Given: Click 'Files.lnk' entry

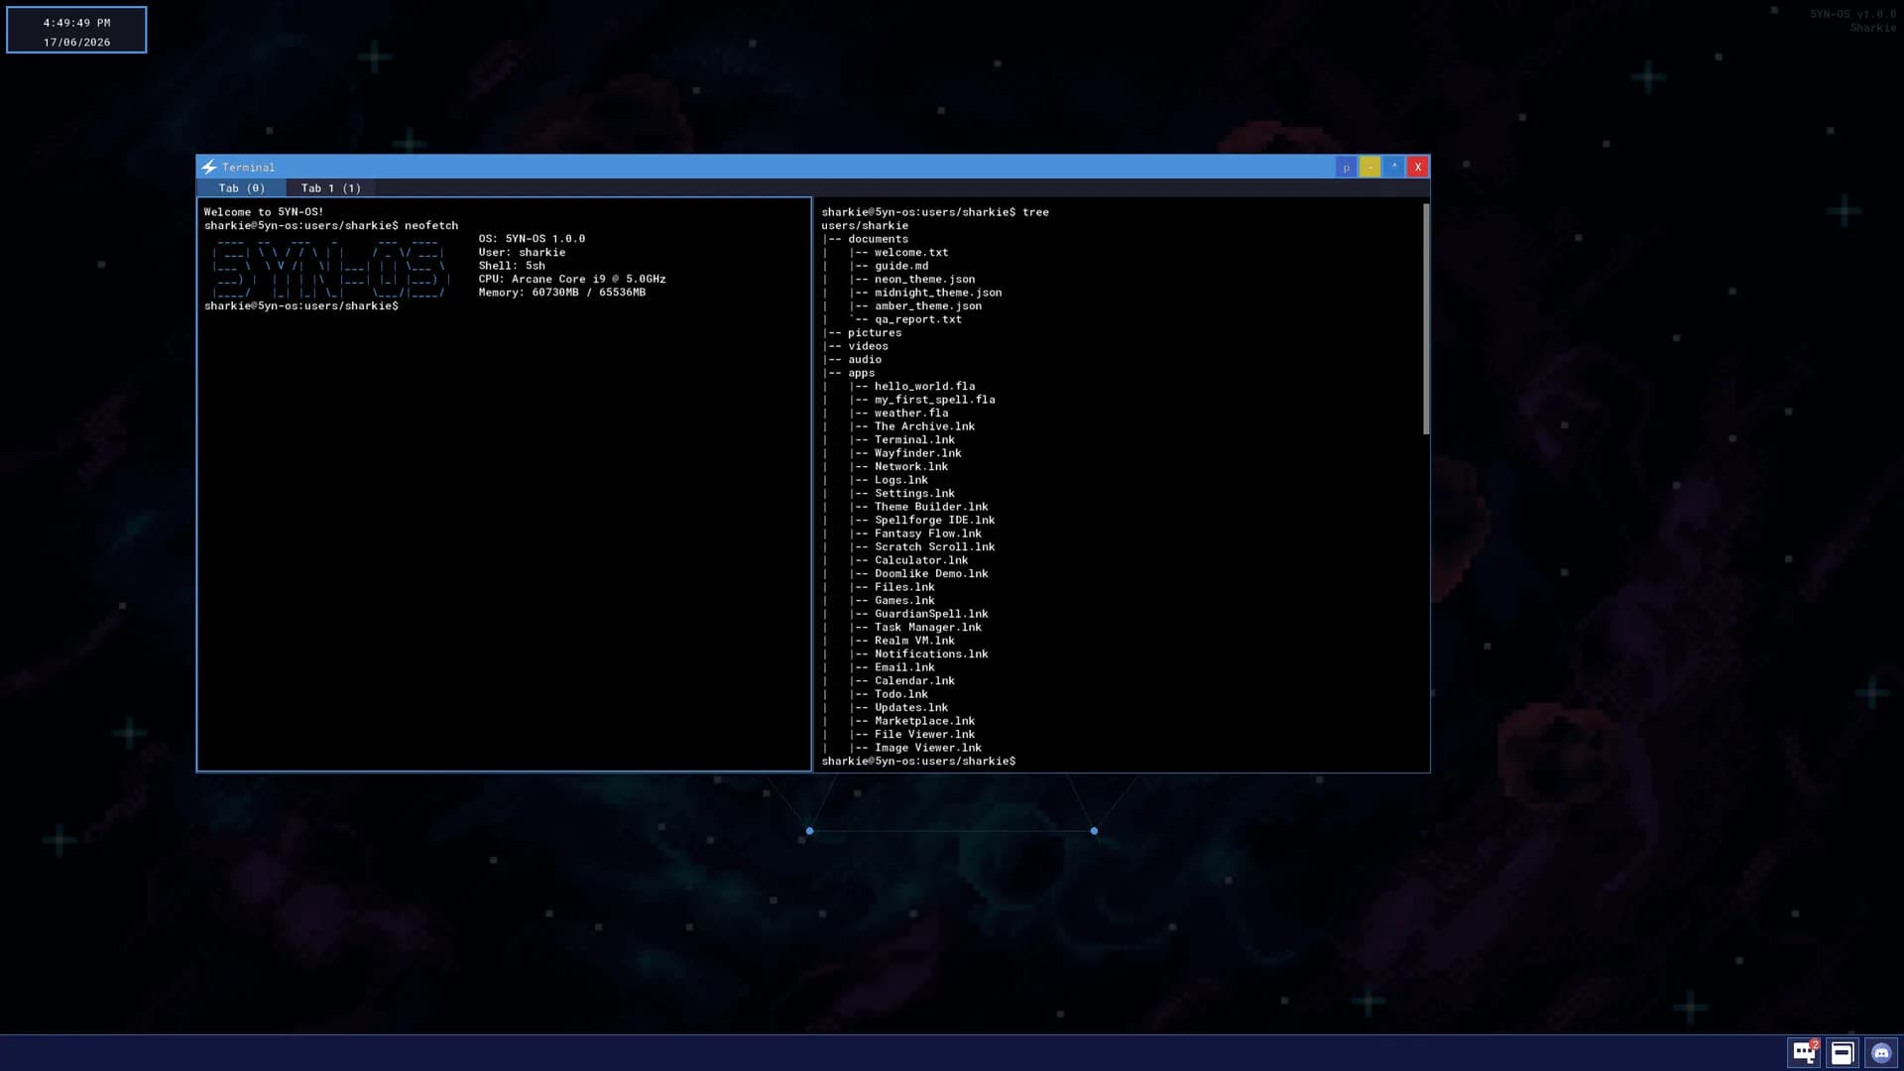Looking at the screenshot, I should [904, 587].
